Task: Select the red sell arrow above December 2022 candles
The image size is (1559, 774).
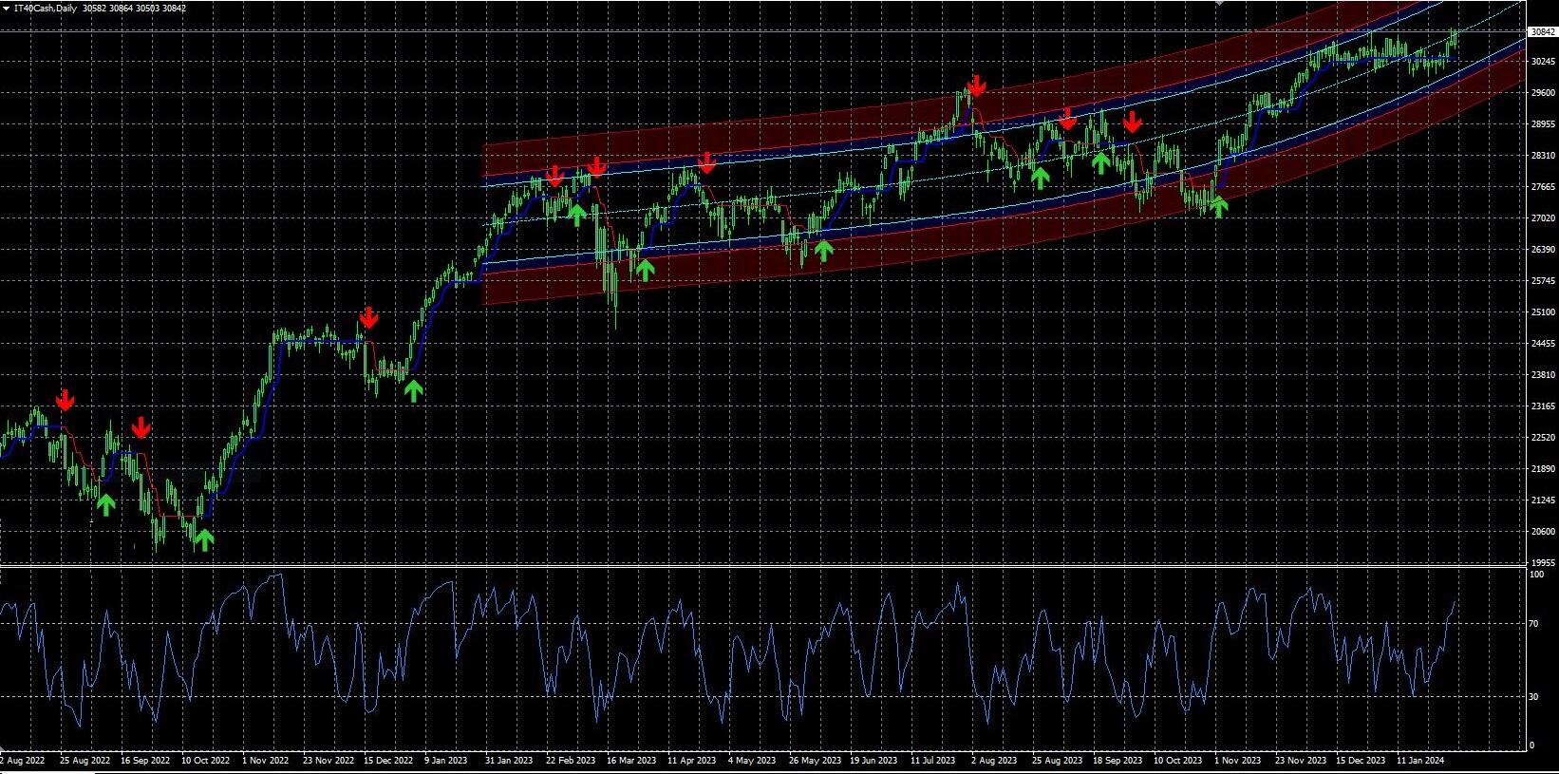Action: click(x=368, y=317)
